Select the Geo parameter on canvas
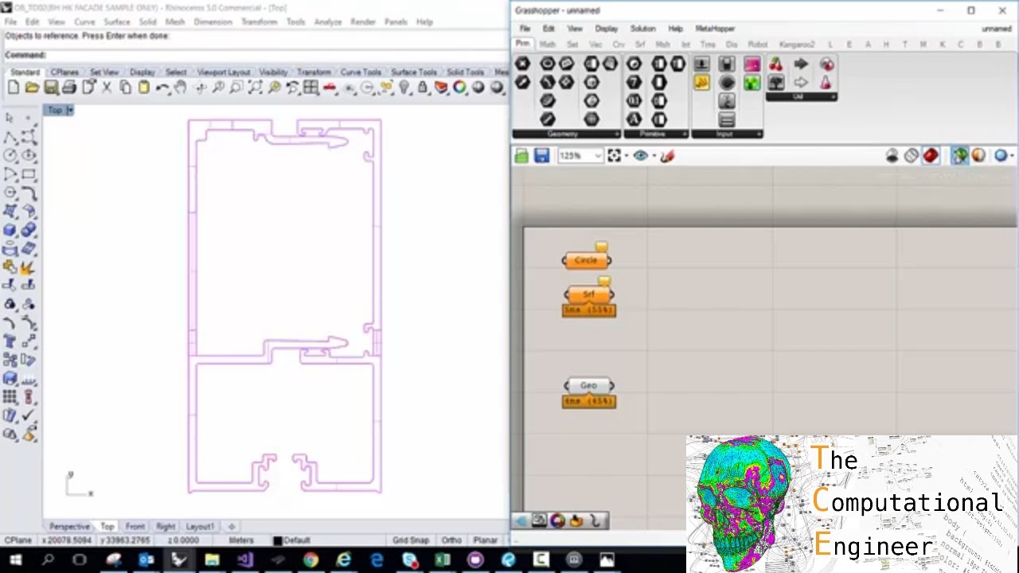 pyautogui.click(x=589, y=386)
